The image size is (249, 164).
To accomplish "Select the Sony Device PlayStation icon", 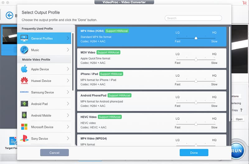I will (24, 138).
